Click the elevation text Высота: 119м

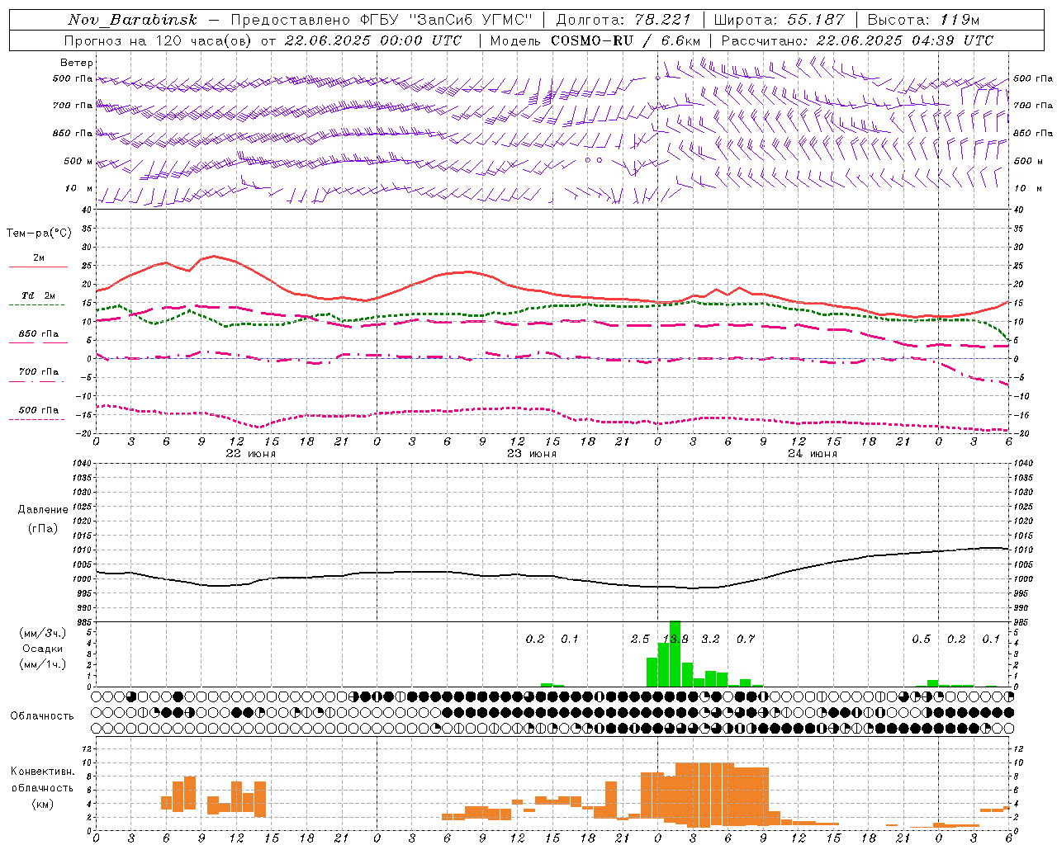coord(923,20)
